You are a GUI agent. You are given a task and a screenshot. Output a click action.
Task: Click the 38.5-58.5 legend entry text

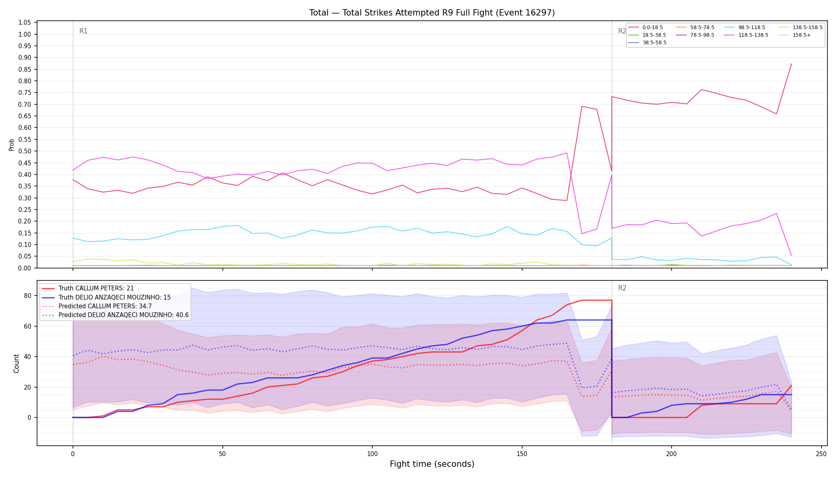click(x=654, y=43)
